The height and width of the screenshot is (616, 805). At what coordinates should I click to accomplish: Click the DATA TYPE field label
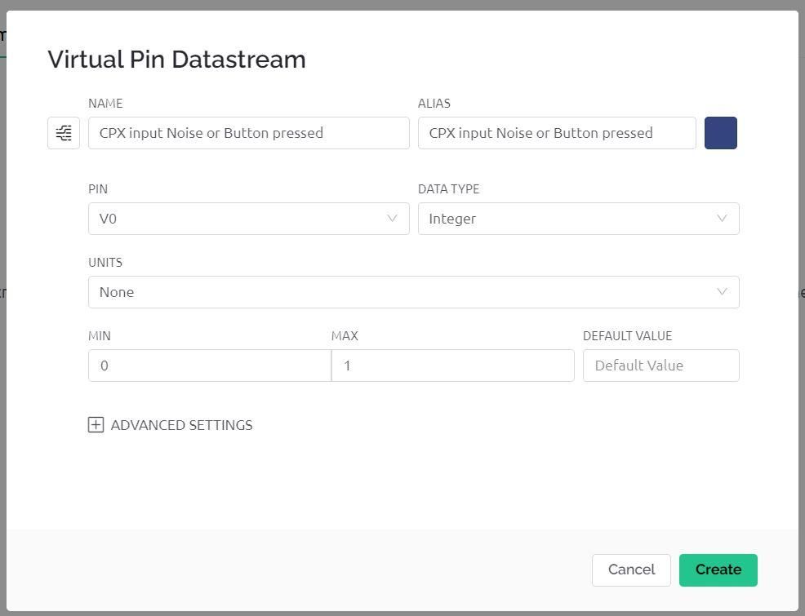(448, 189)
